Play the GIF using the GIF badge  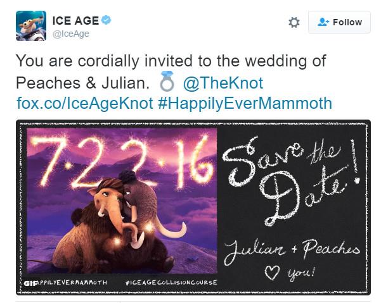point(31,283)
